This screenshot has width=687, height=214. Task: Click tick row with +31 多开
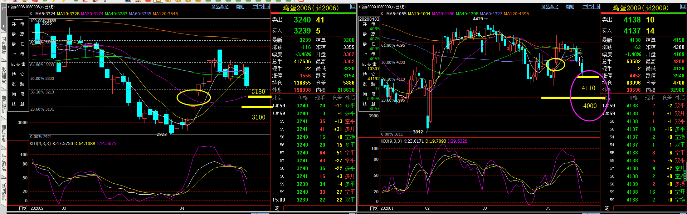coord(314,129)
